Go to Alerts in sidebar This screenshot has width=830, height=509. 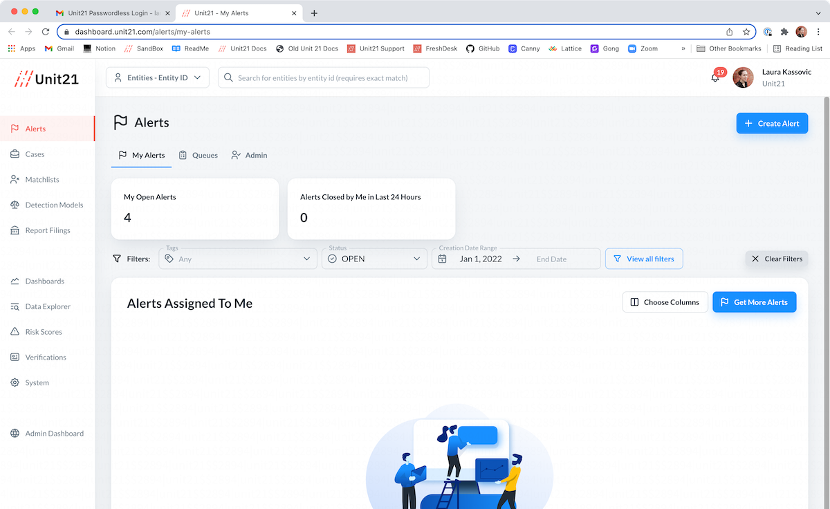[x=48, y=129]
